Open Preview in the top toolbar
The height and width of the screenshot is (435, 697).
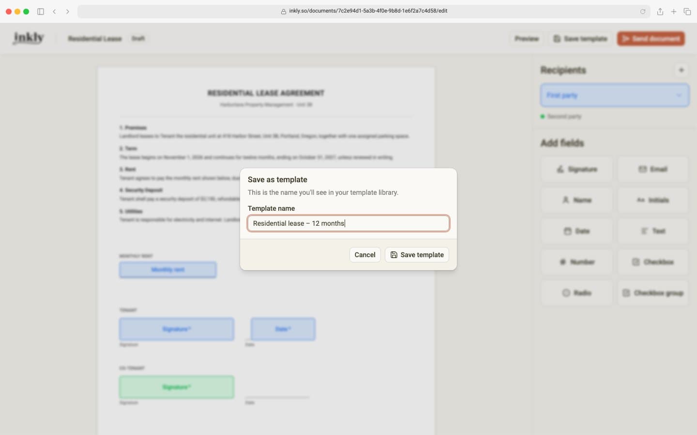pos(527,39)
